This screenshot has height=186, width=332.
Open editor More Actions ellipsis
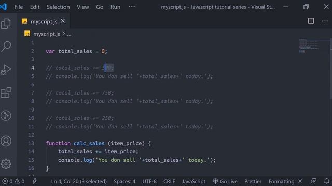click(x=325, y=21)
